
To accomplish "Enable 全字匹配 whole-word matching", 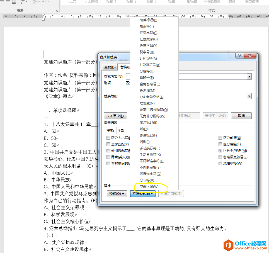I will [108, 144].
